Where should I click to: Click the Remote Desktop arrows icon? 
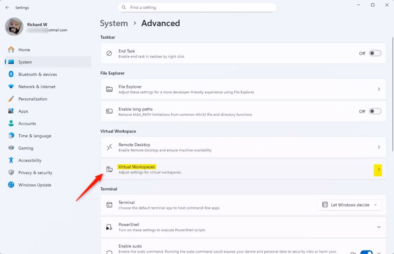[109, 147]
